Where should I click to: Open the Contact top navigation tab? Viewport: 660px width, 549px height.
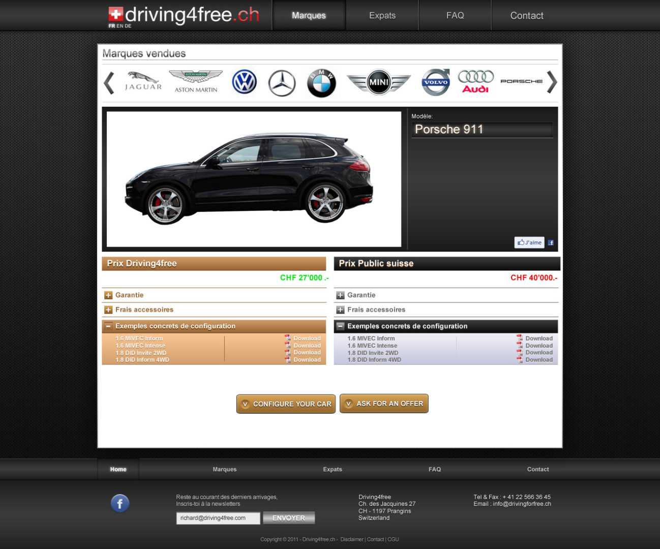(x=527, y=15)
